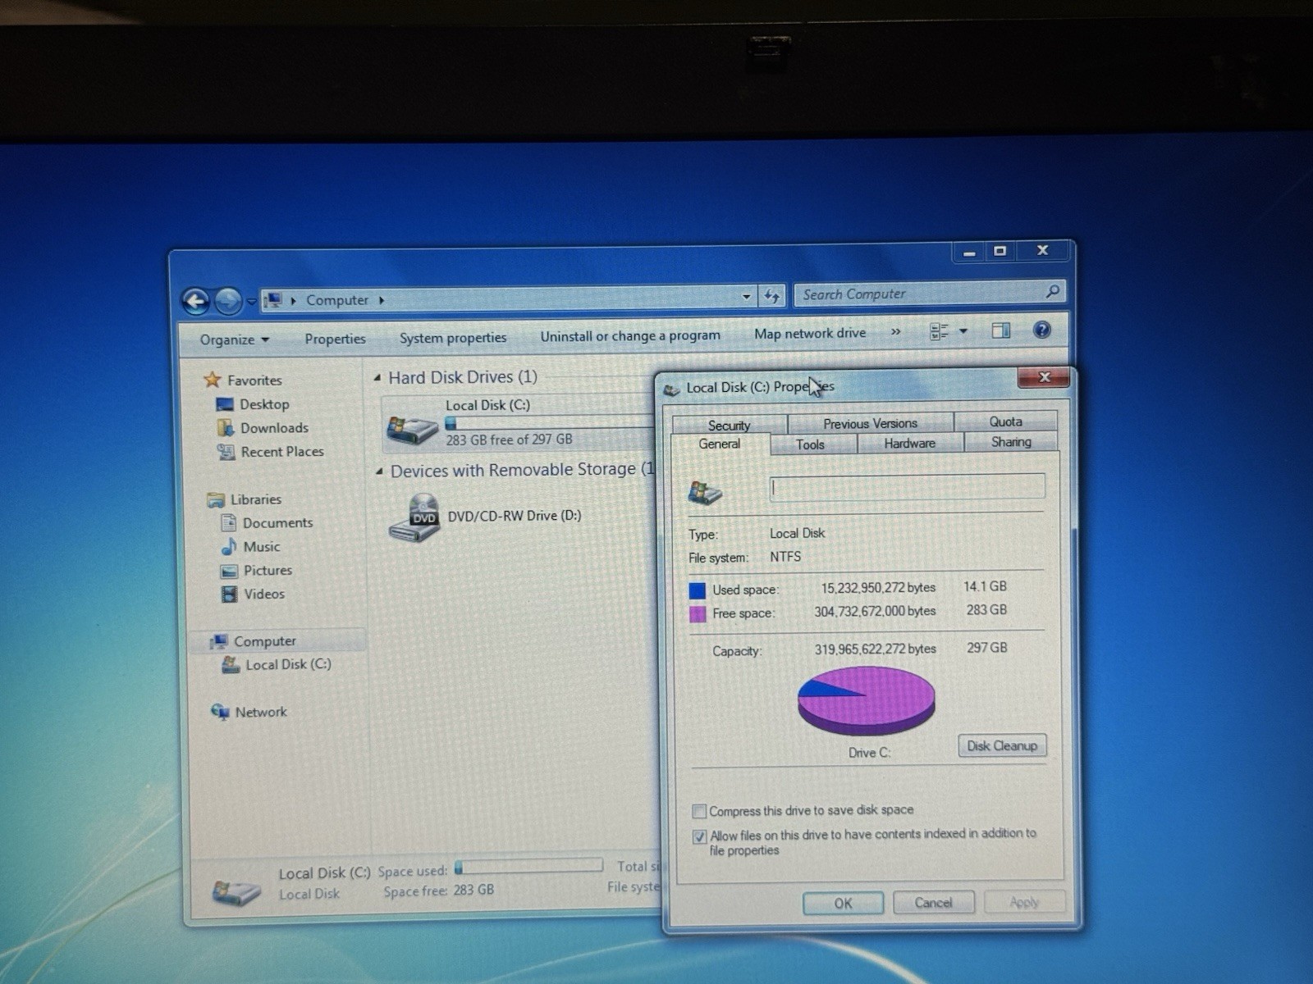Screen dimensions: 1313x984
Task: Uncheck Allow files to have contents indexed
Action: pyautogui.click(x=699, y=836)
